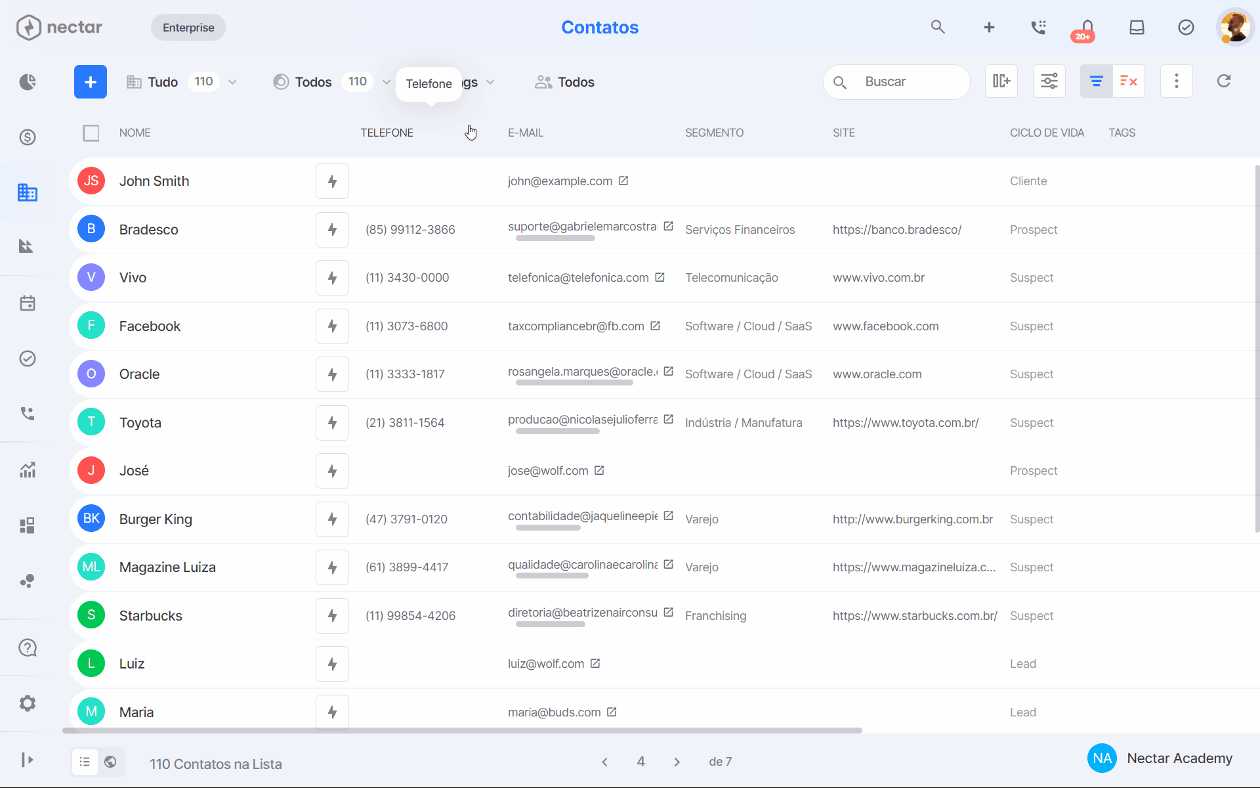Viewport: 1260px width, 788px height.
Task: Sort by the Telefone column header
Action: point(387,133)
